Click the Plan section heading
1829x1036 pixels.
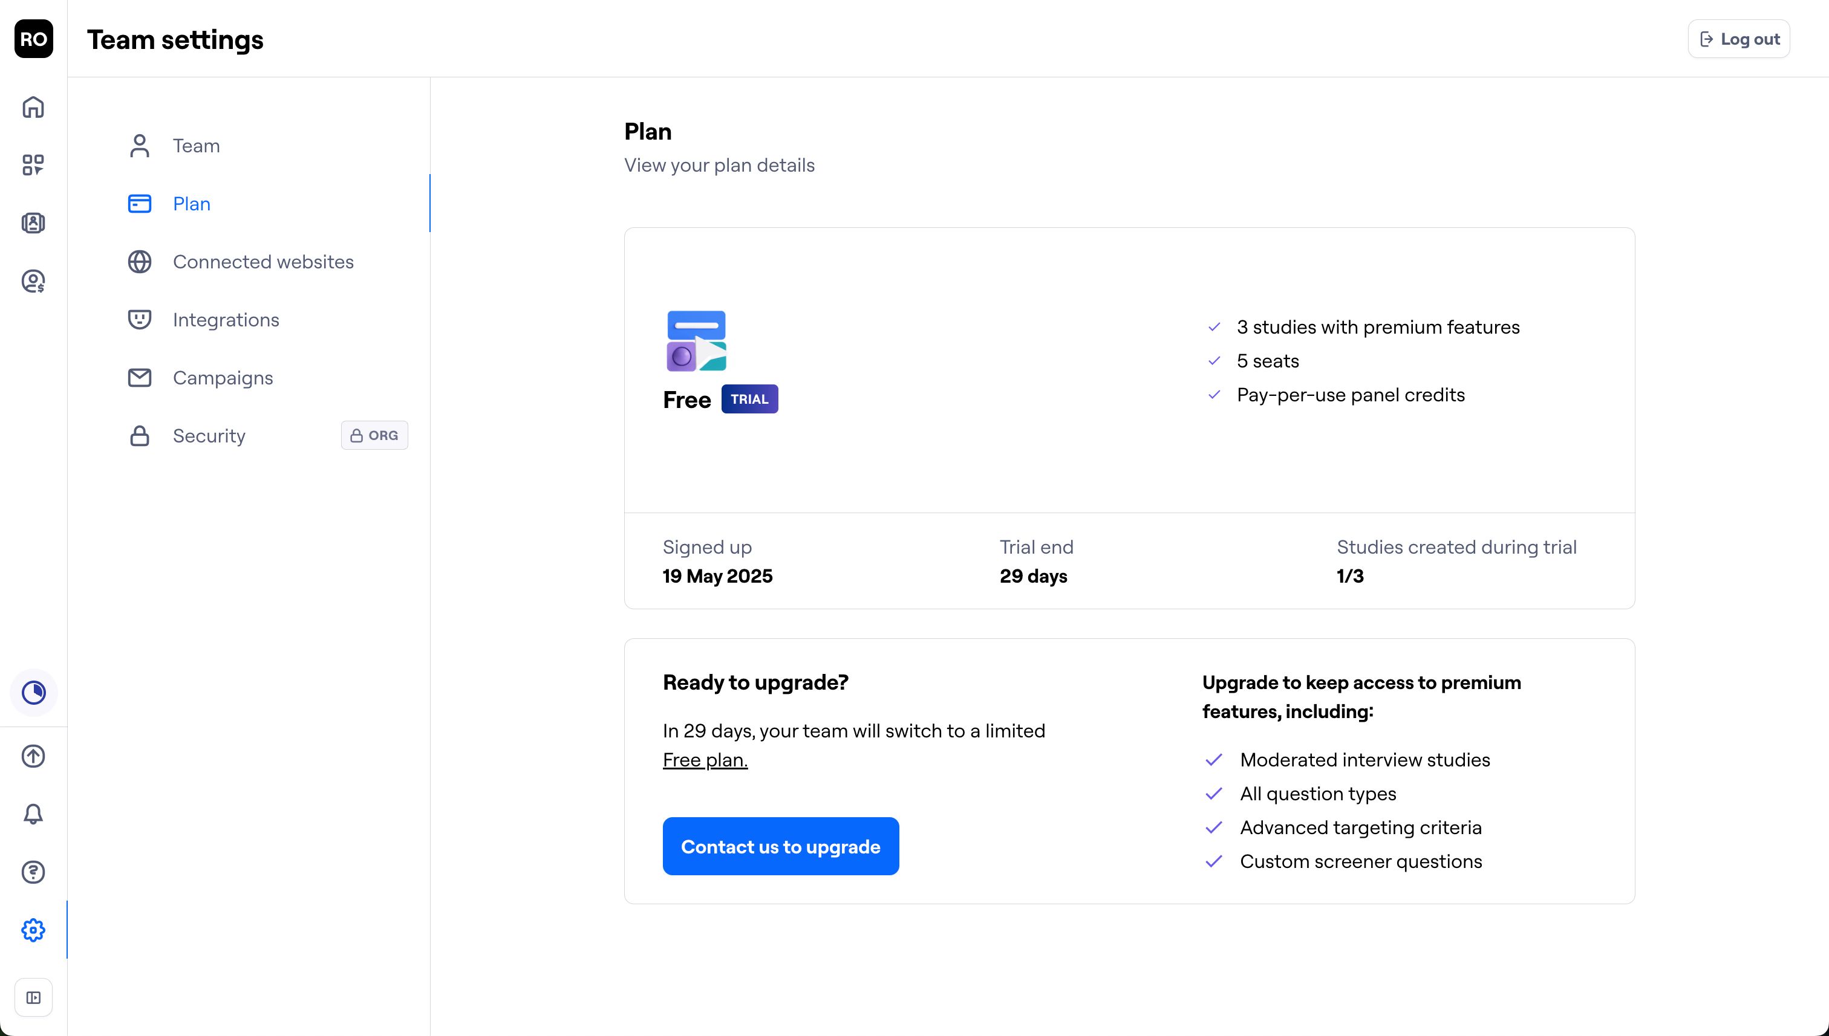pos(648,132)
